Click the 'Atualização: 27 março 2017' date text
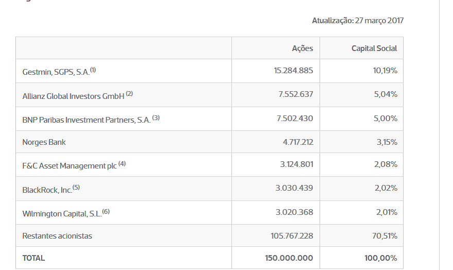This screenshot has height=270, width=453. [358, 21]
